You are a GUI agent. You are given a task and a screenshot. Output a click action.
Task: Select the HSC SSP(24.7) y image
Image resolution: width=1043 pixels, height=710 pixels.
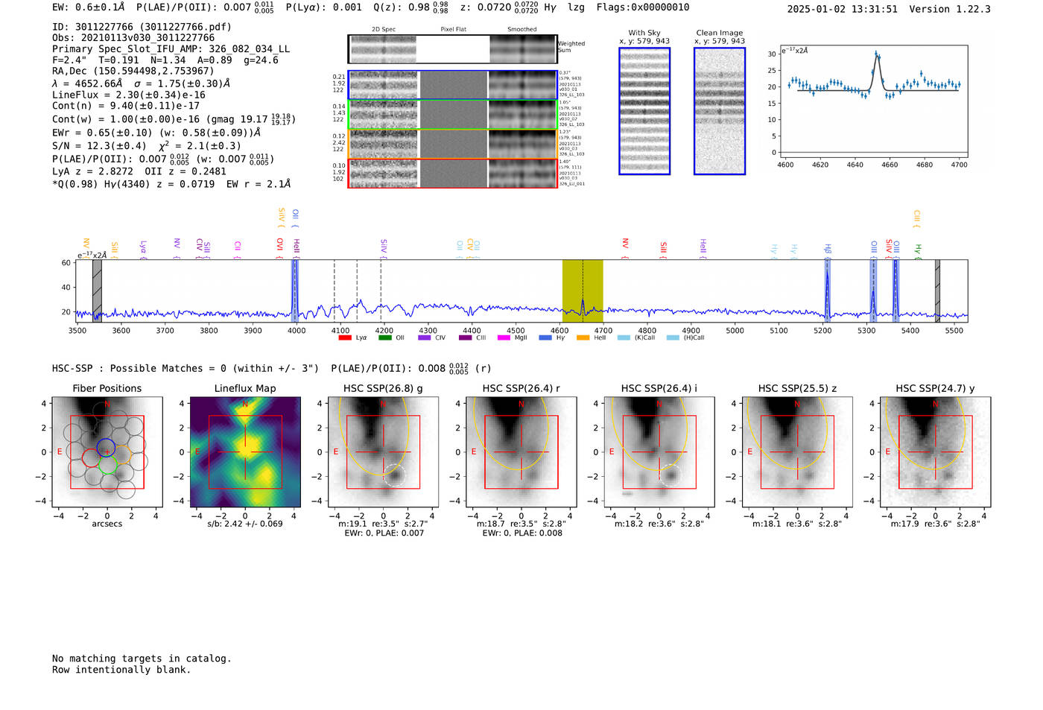936,452
